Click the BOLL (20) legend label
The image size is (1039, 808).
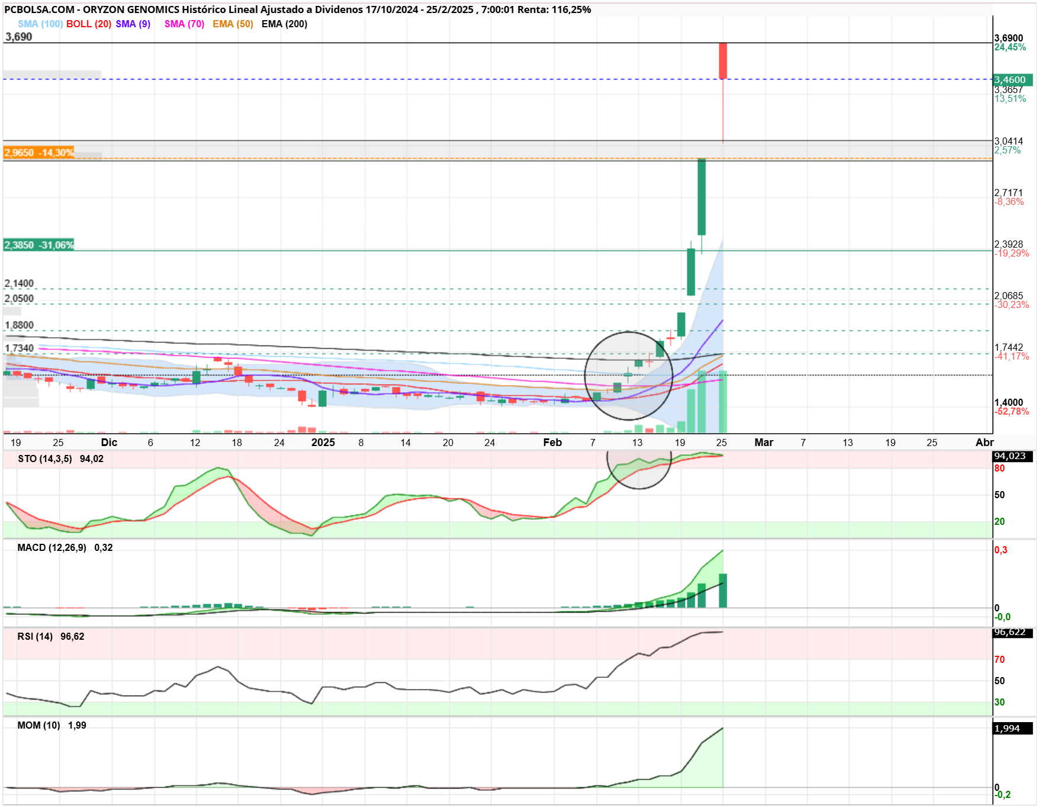click(x=89, y=24)
